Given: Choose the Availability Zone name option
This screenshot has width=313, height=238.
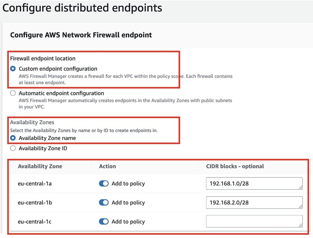Looking at the screenshot, I should pos(13,138).
